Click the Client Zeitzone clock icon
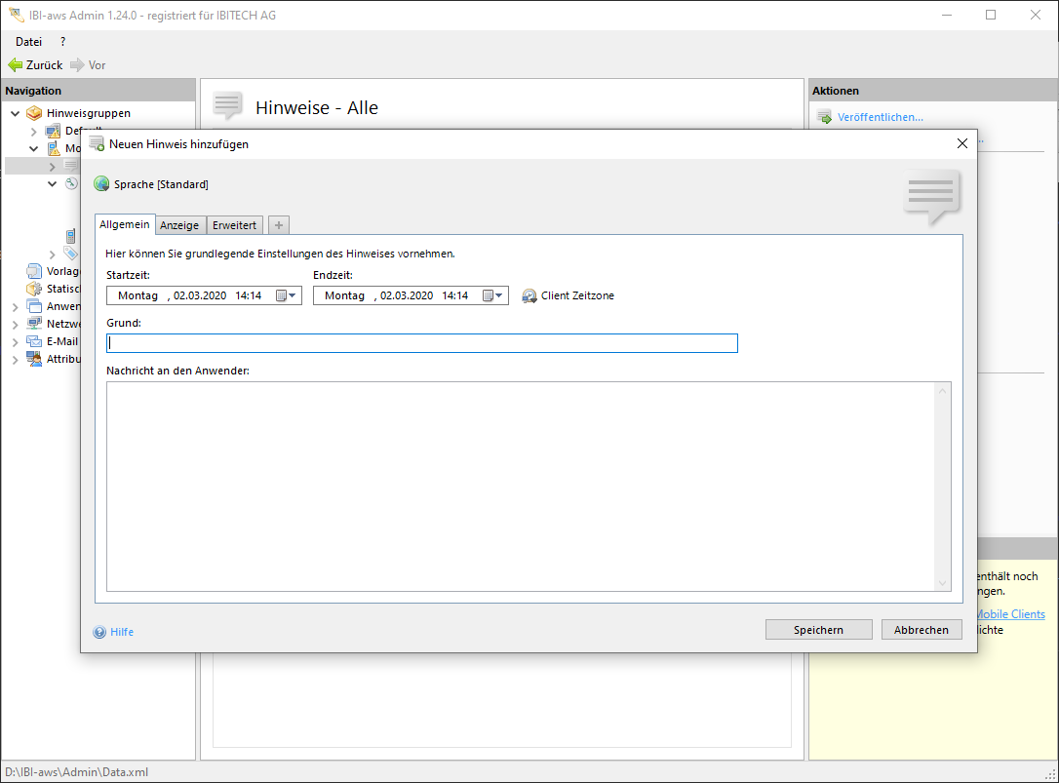This screenshot has width=1059, height=783. pos(529,295)
